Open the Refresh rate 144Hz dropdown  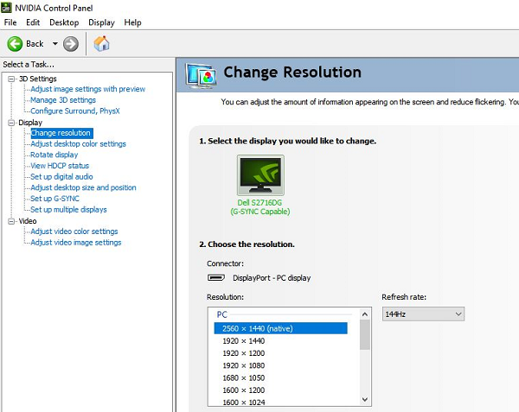tap(423, 314)
